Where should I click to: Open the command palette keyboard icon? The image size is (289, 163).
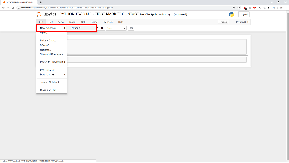pos(131,28)
